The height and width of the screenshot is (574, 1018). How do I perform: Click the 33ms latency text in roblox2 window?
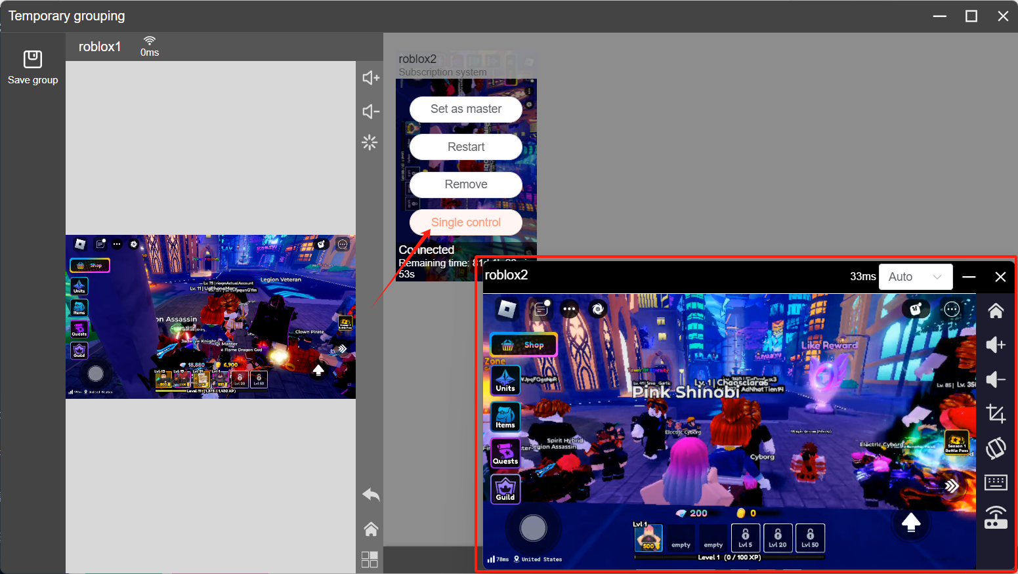coord(862,277)
